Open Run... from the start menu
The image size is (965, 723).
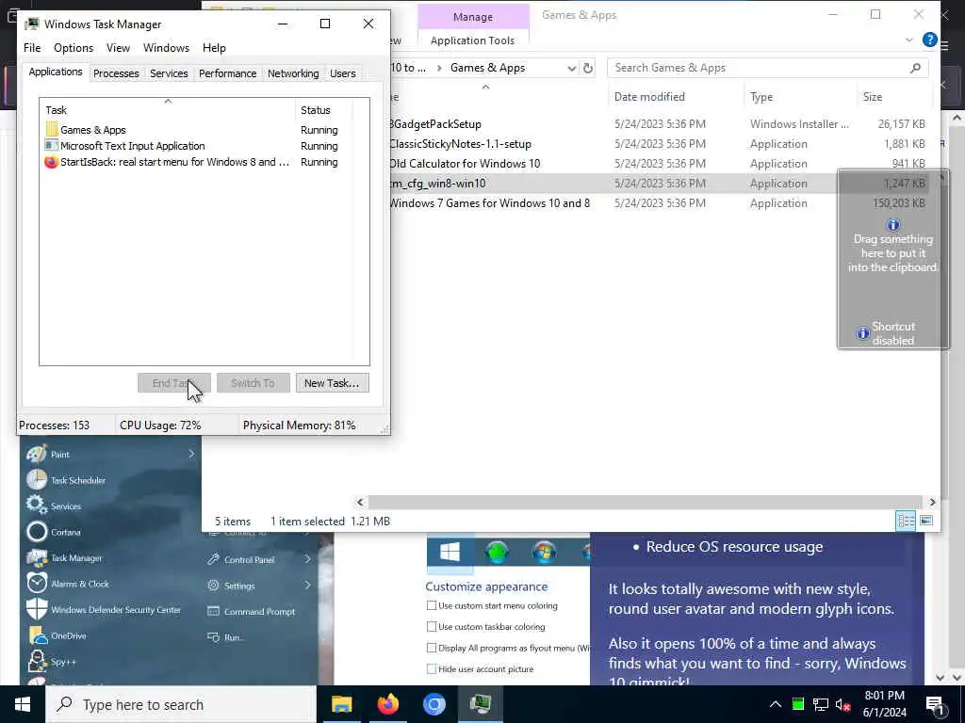point(233,637)
